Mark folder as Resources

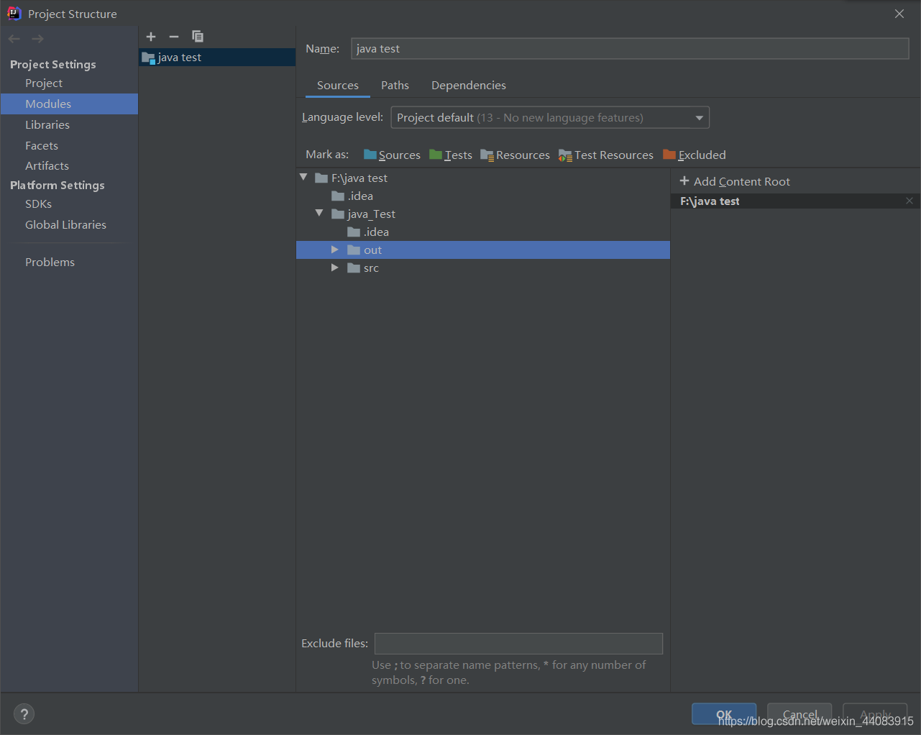click(x=515, y=155)
